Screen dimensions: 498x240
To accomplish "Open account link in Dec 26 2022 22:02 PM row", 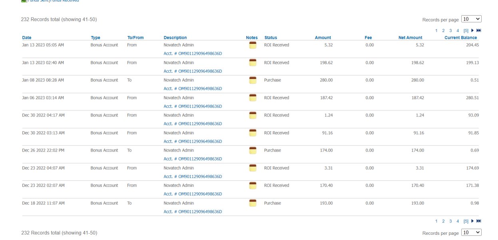I will (x=193, y=159).
